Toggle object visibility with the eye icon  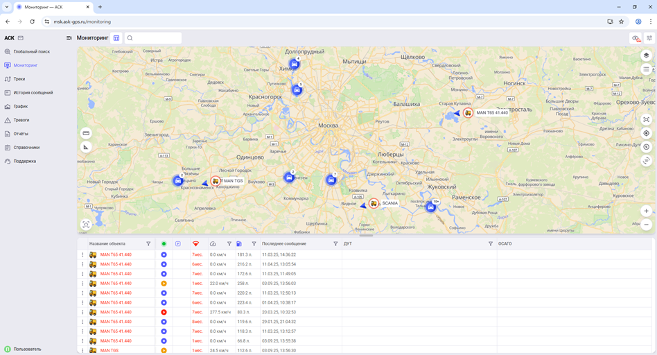coord(636,38)
